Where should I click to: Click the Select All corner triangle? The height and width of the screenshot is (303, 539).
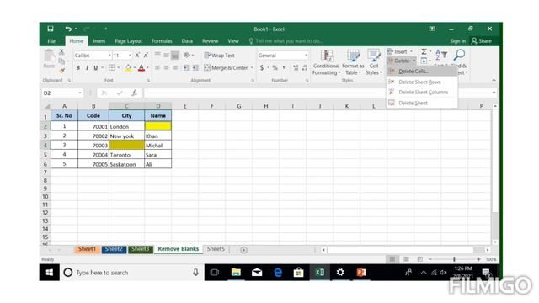coord(46,106)
